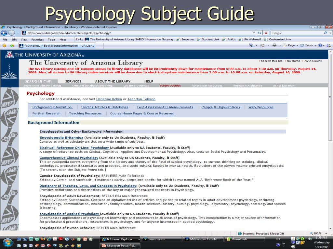The width and height of the screenshot is (333, 249).
Task: Click the Show Desktop quick-launch icon
Action: [x=19, y=239]
